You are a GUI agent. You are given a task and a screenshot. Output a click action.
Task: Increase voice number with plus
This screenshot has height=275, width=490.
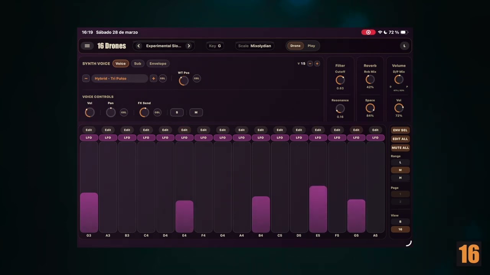317,63
